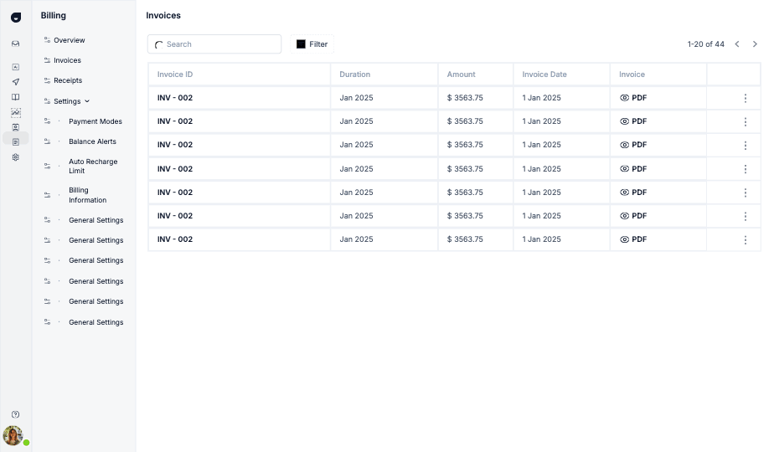Image resolution: width=774 pixels, height=452 pixels.
Task: Open the analytics chart icon in sidebar
Action: pos(16,112)
